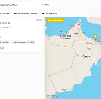Toggle the CBP Instructor filter
101x99 pixels.
pyautogui.click(x=50, y=14)
